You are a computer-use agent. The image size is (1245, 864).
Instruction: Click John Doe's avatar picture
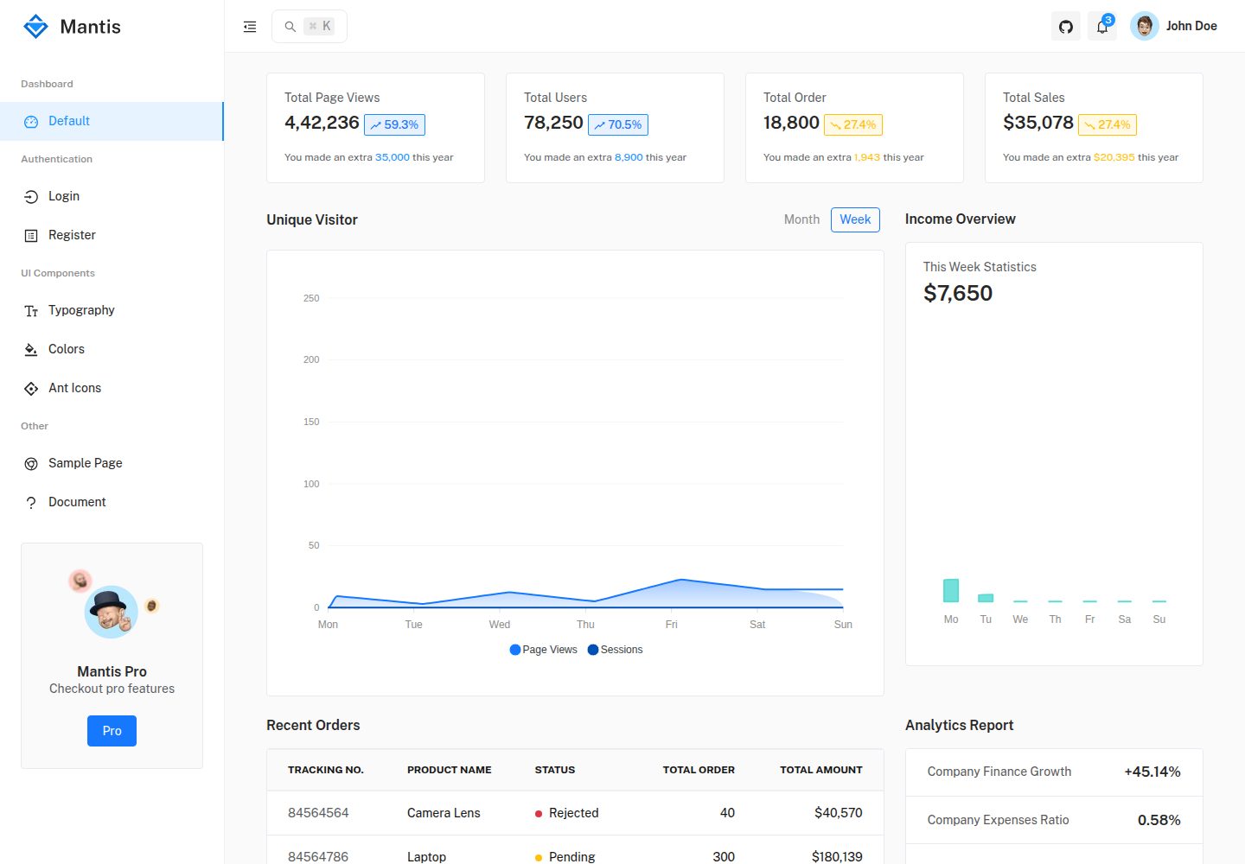pyautogui.click(x=1144, y=26)
